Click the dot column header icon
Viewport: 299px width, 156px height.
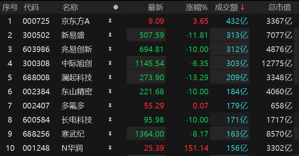[116, 7]
